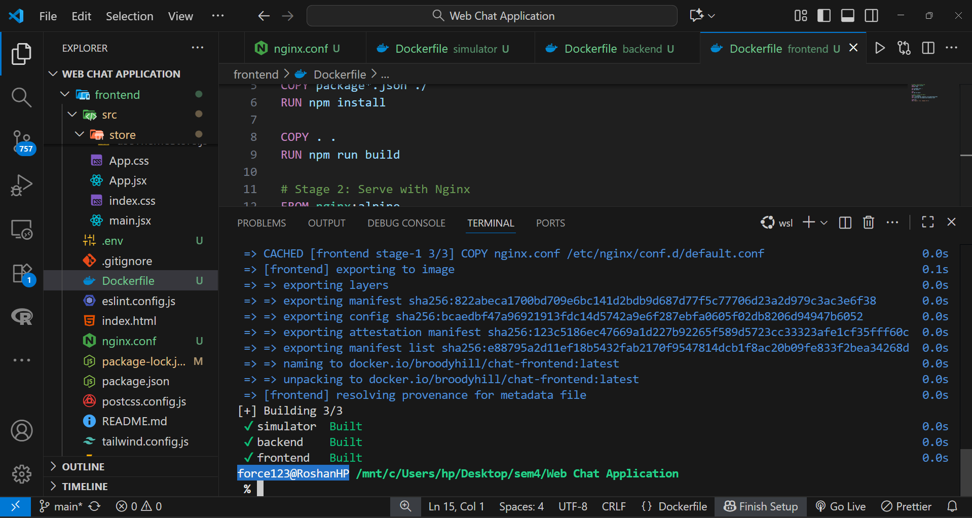Collapse the frontend folder
The width and height of the screenshot is (972, 518).
(x=65, y=94)
